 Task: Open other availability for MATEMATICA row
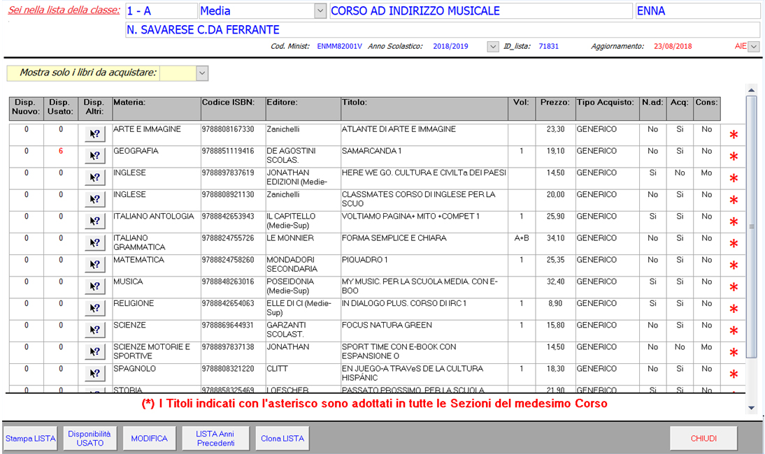(x=95, y=265)
